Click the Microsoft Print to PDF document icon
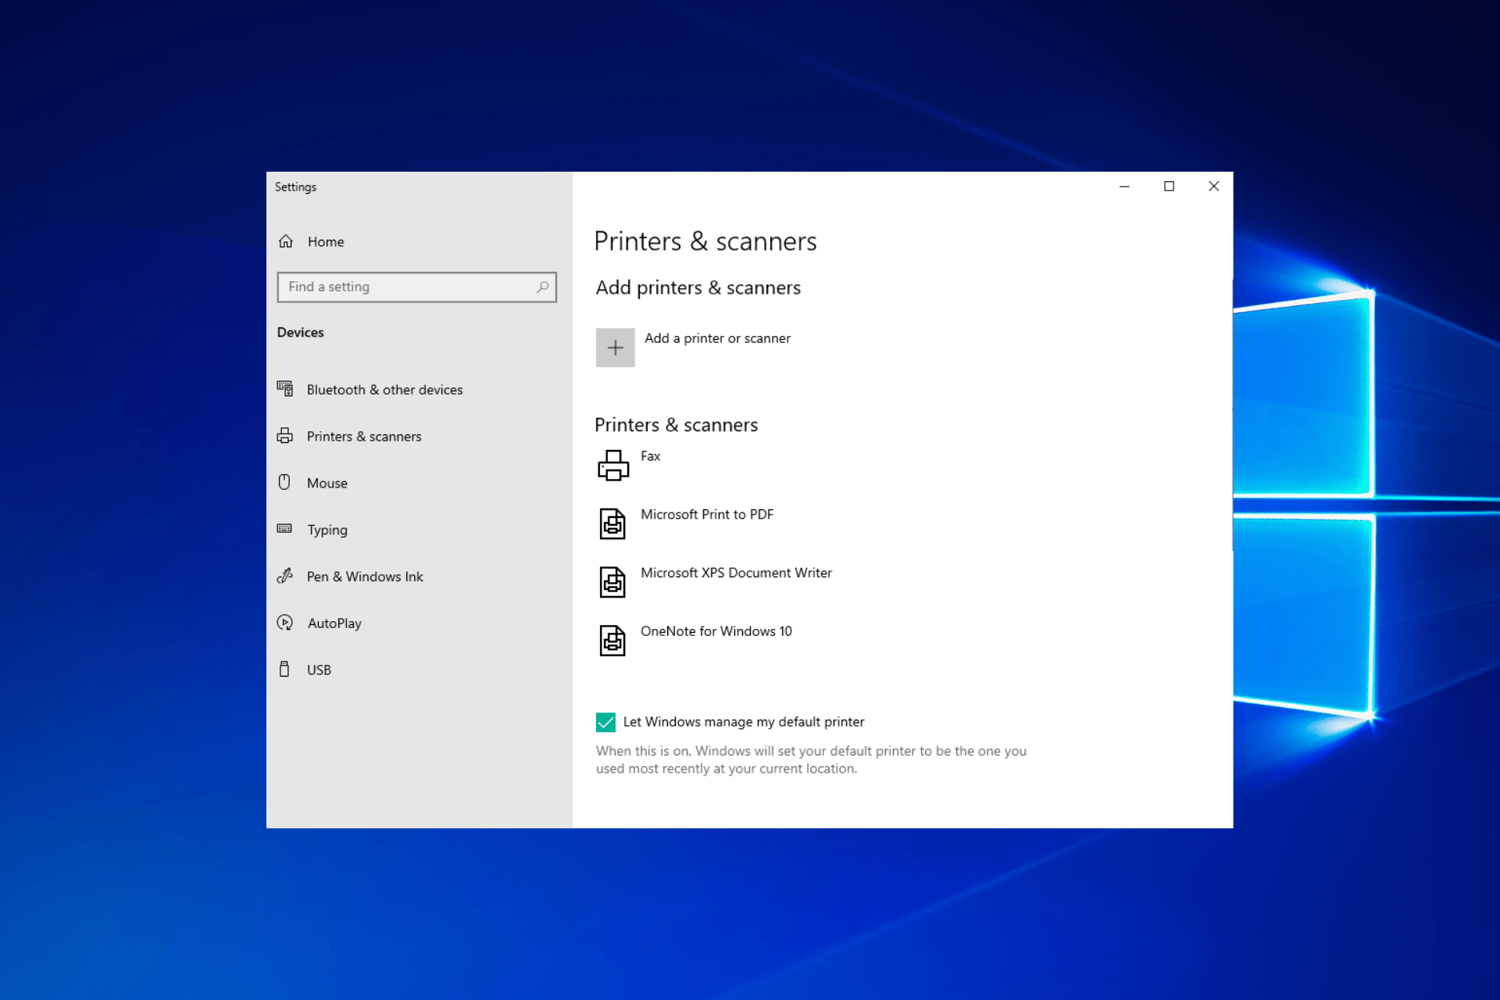 click(614, 523)
